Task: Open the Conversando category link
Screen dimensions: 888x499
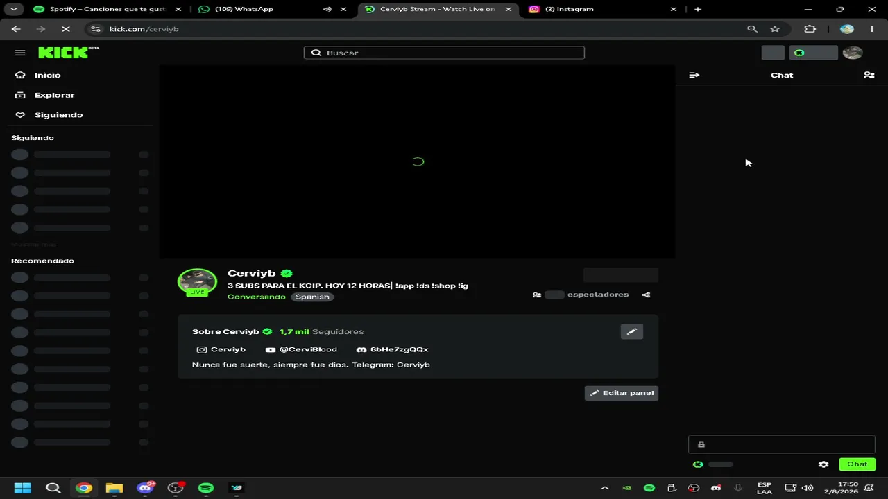Action: point(257,297)
